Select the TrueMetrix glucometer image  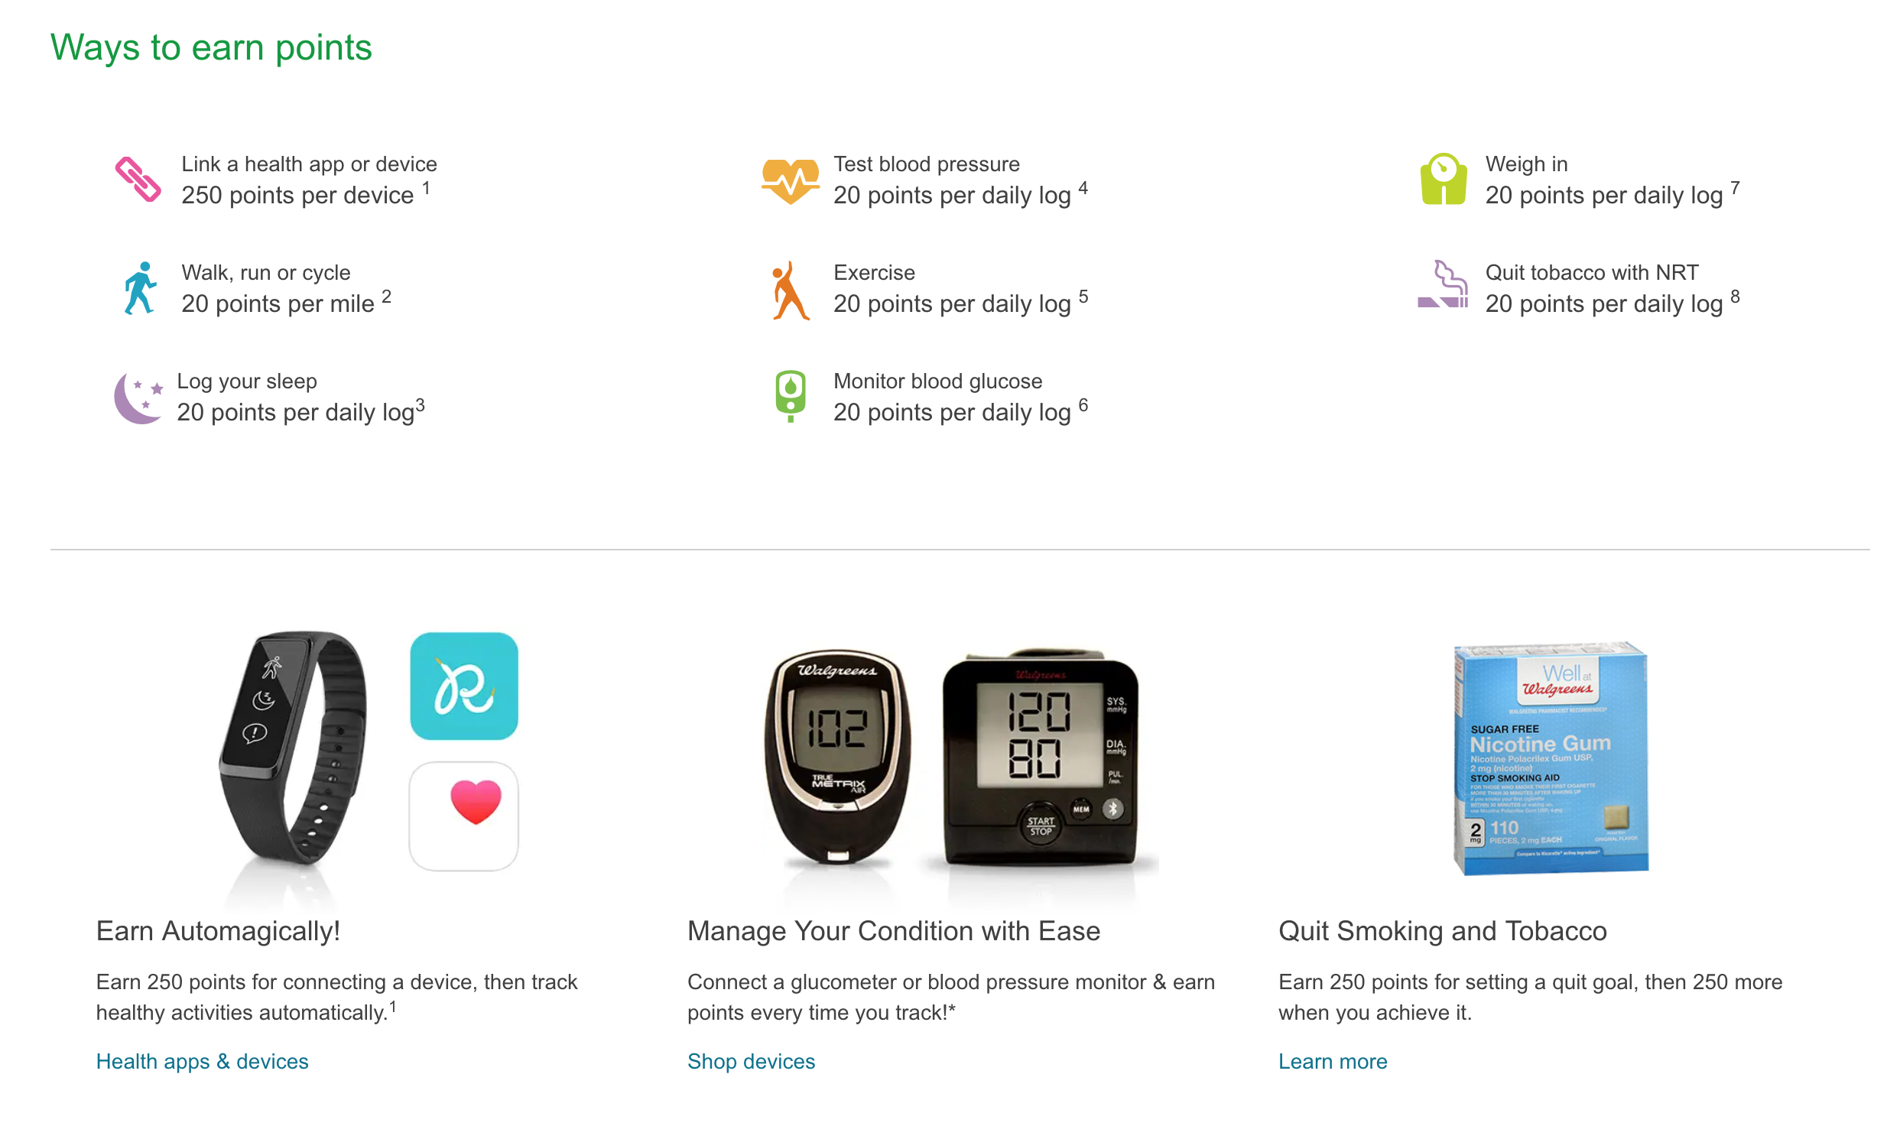[829, 748]
